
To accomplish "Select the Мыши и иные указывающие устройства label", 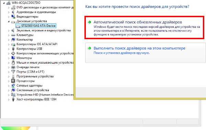I will [45, 63].
